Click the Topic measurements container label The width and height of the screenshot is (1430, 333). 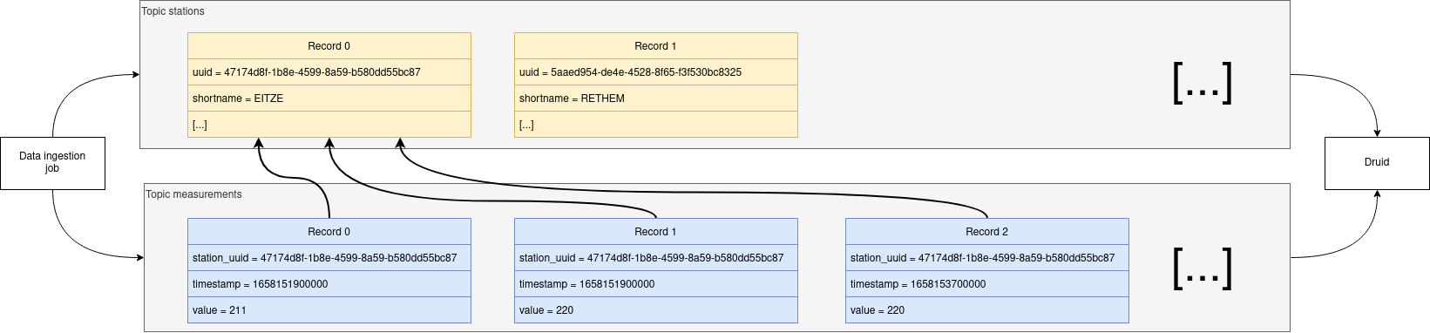click(193, 194)
